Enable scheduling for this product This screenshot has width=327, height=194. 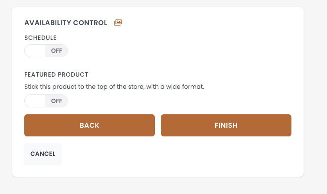46,51
